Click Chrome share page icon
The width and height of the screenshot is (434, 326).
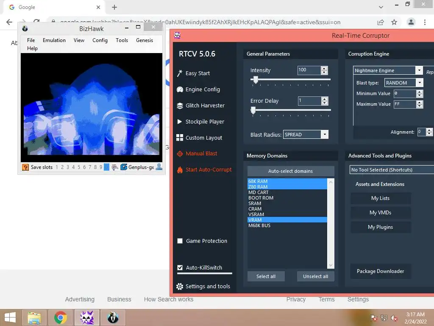pyautogui.click(x=381, y=22)
